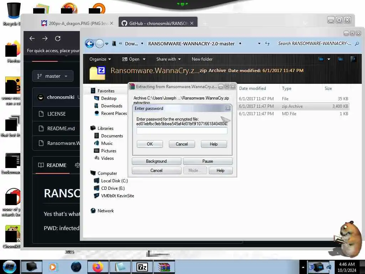365x274 pixels.
Task: Go back in Firefox
Action: click(x=32, y=39)
